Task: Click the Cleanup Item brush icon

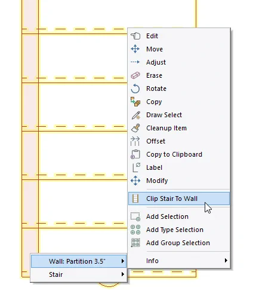Action: (x=135, y=128)
